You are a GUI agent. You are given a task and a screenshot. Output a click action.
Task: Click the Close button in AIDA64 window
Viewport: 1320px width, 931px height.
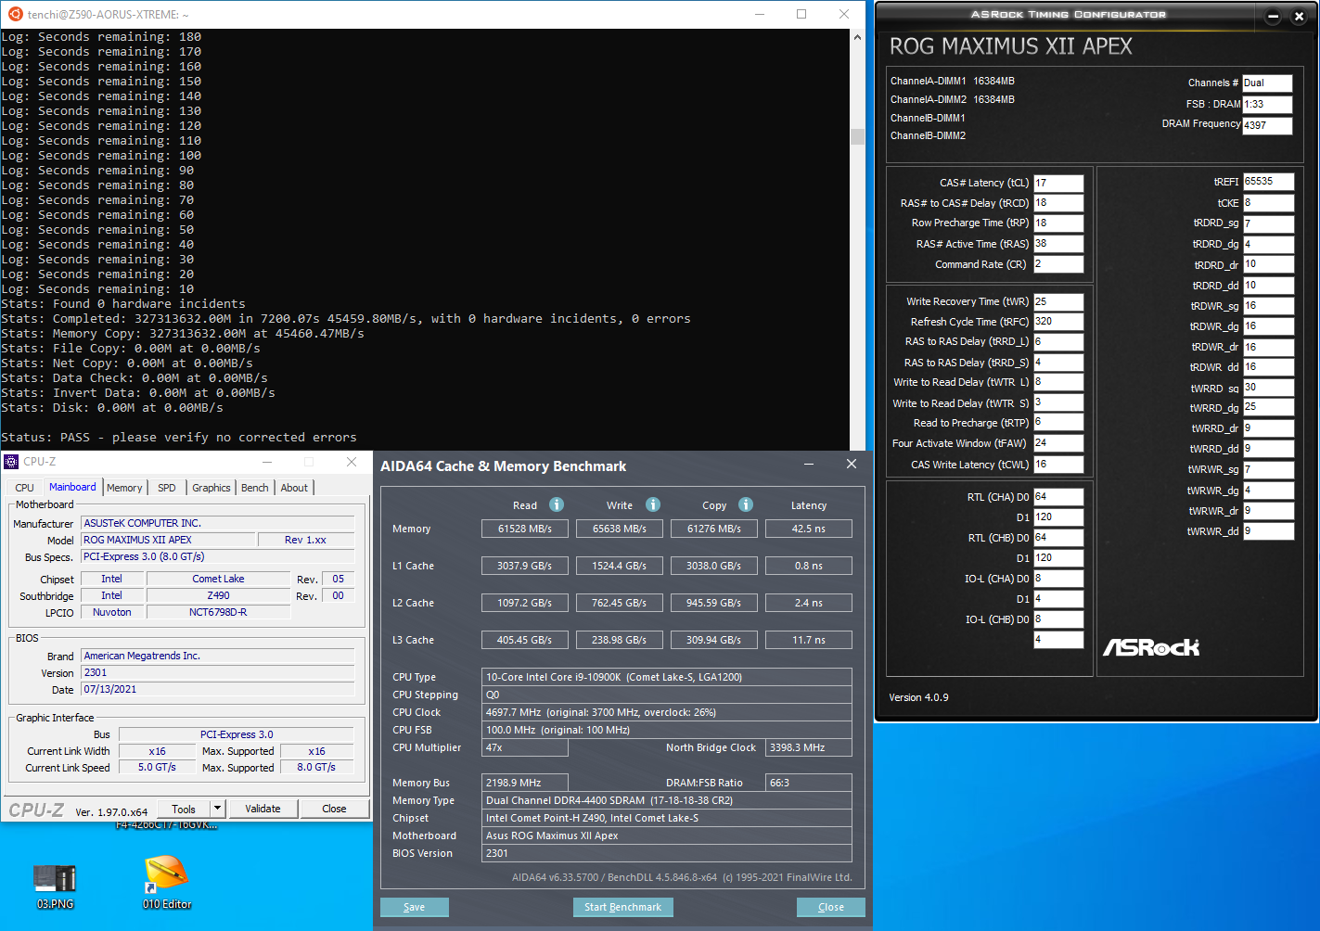pyautogui.click(x=831, y=907)
